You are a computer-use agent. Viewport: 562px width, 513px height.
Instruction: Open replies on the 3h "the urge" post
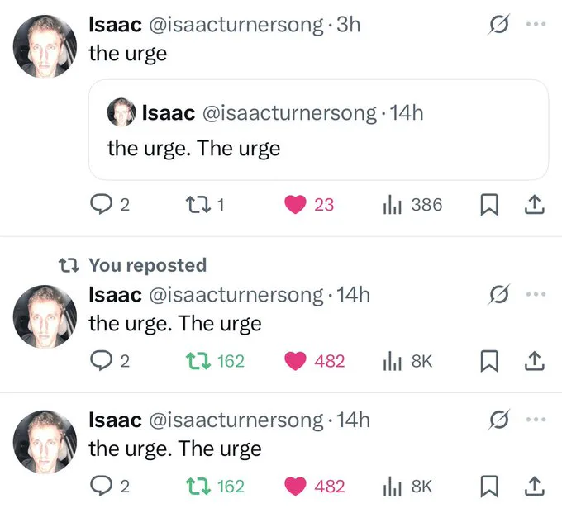click(x=110, y=205)
